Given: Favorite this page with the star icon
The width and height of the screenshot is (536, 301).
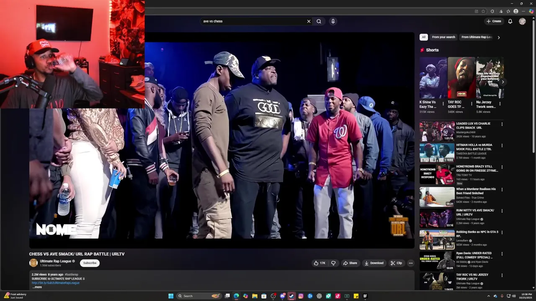Looking at the screenshot, I should [x=483, y=11].
